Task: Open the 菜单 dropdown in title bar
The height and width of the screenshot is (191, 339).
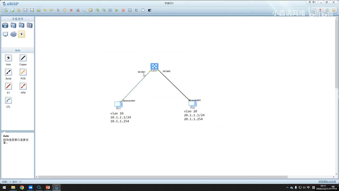Action: tap(312, 2)
